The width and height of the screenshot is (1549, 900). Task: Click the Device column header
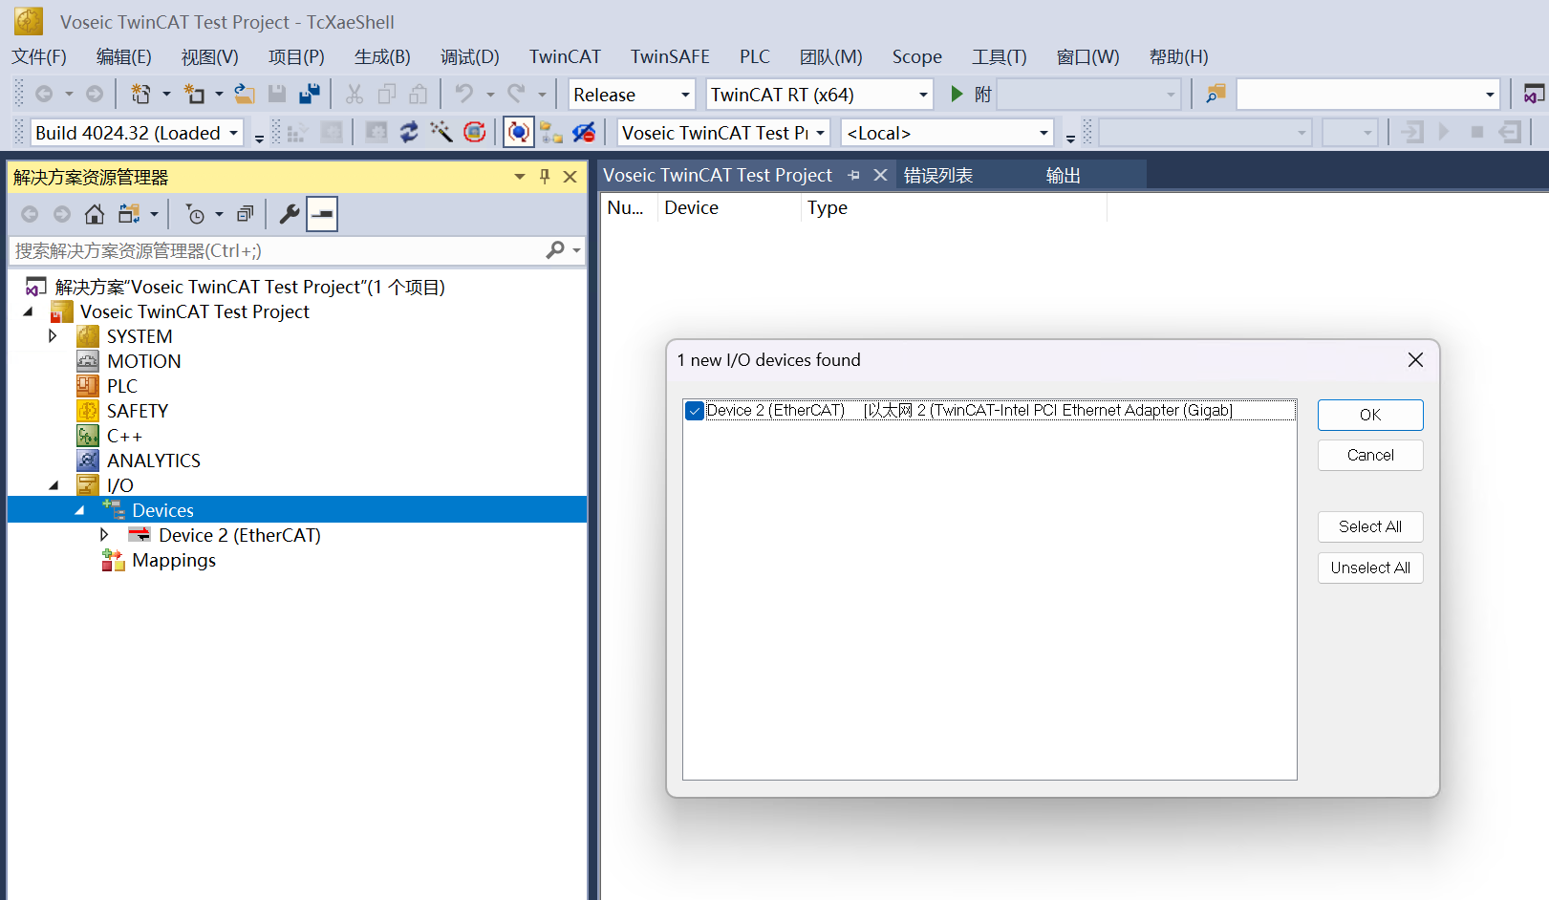[729, 207]
